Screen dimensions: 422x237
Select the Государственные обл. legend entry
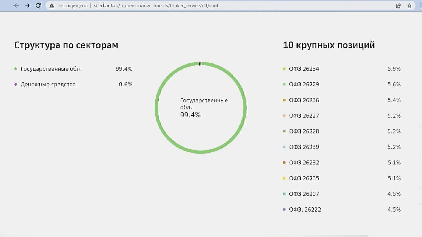pos(51,69)
